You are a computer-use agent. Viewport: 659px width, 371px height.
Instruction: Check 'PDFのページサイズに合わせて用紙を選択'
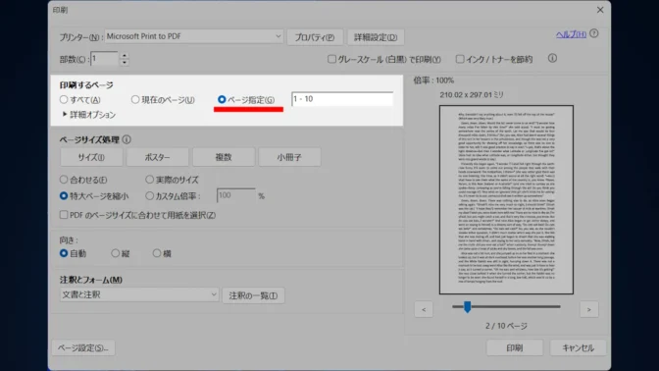coord(64,215)
